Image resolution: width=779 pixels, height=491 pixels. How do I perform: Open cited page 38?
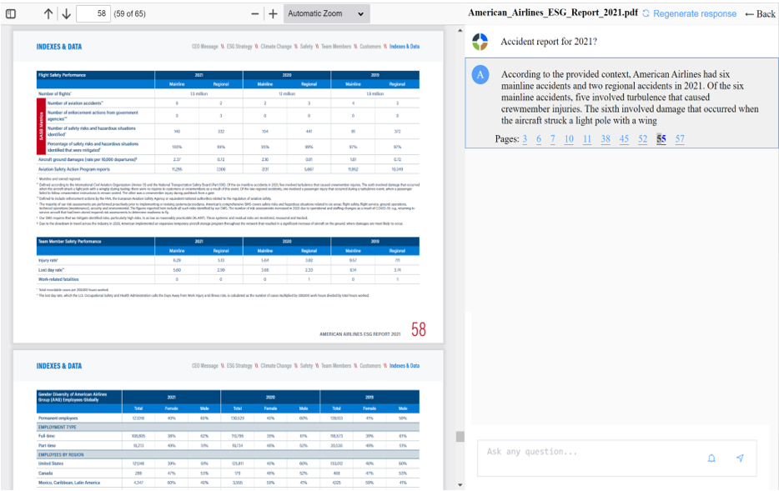[x=606, y=139]
